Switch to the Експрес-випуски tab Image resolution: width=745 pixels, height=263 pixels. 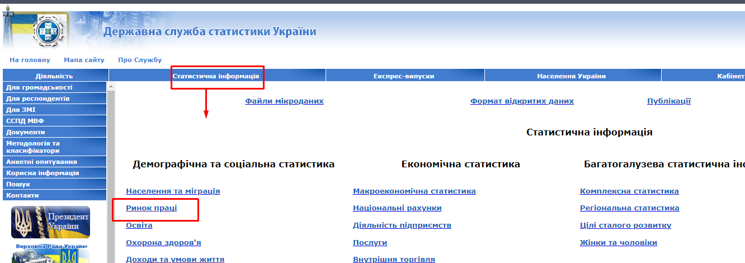(x=404, y=76)
